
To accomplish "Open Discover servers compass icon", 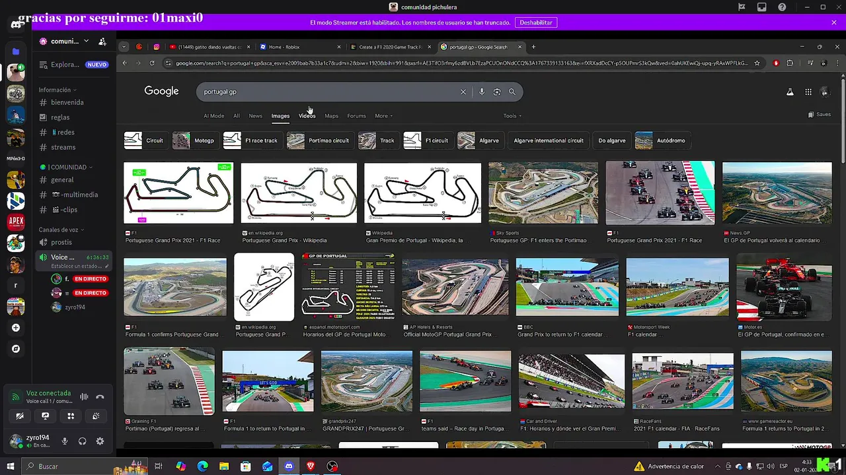I will tap(16, 349).
